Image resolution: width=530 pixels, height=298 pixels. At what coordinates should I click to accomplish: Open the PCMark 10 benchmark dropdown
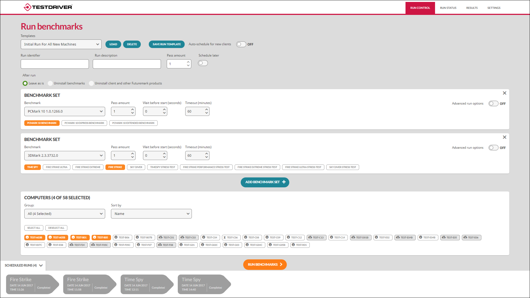[65, 111]
